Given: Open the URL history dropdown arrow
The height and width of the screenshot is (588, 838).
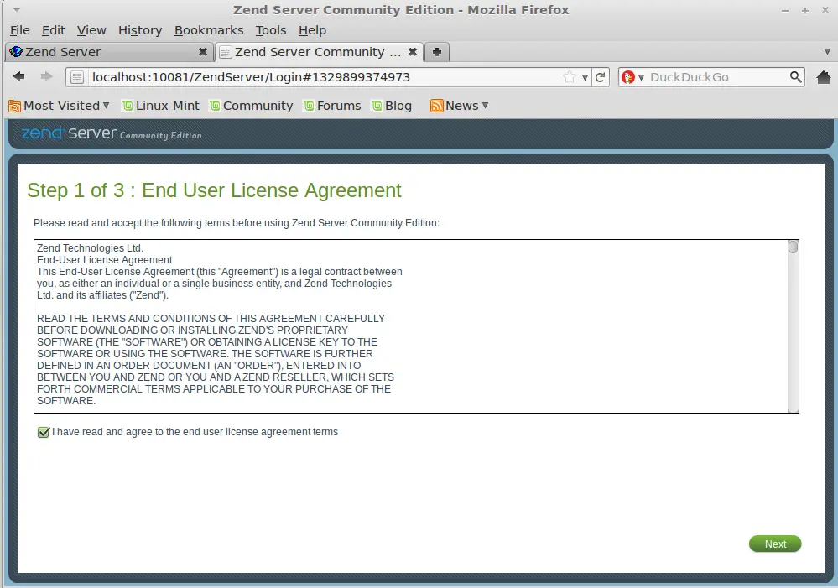Looking at the screenshot, I should (585, 77).
